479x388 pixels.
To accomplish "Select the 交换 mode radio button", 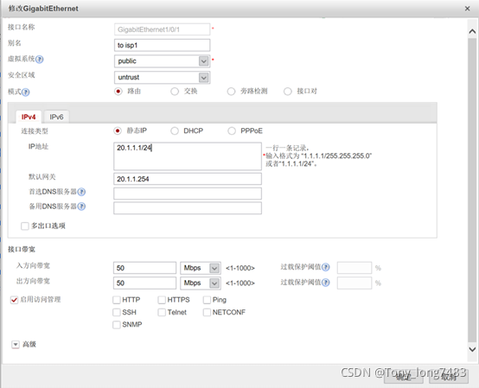I will click(x=175, y=92).
